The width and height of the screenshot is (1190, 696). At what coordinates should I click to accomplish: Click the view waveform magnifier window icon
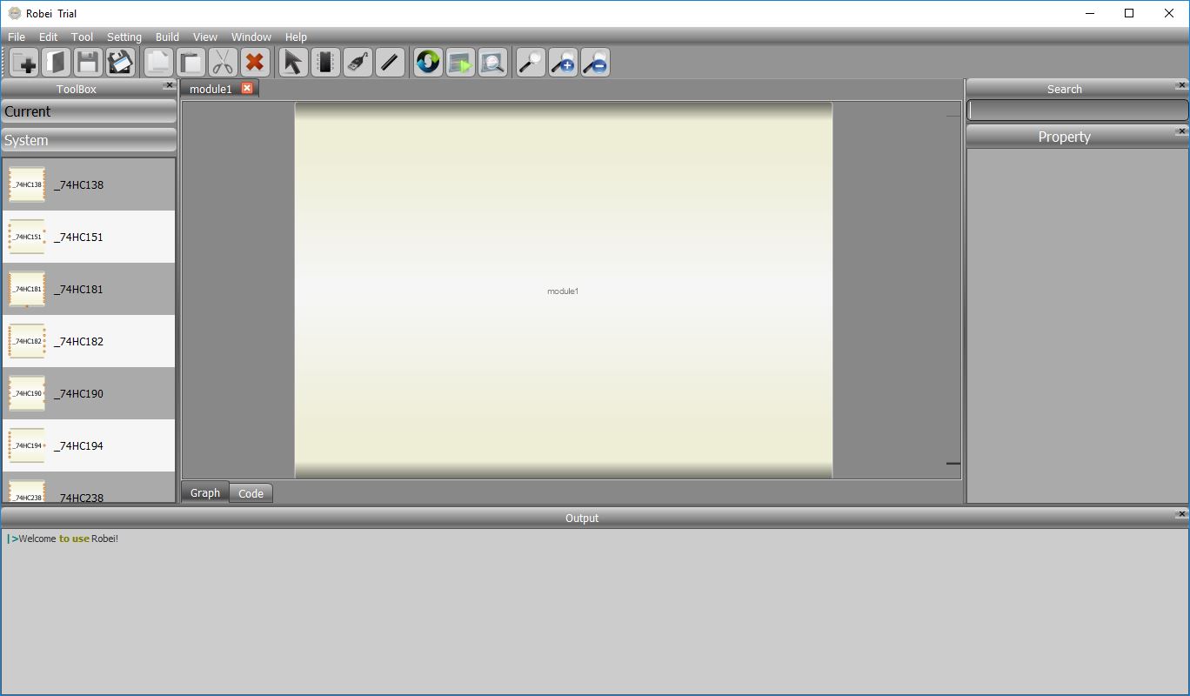(x=492, y=63)
